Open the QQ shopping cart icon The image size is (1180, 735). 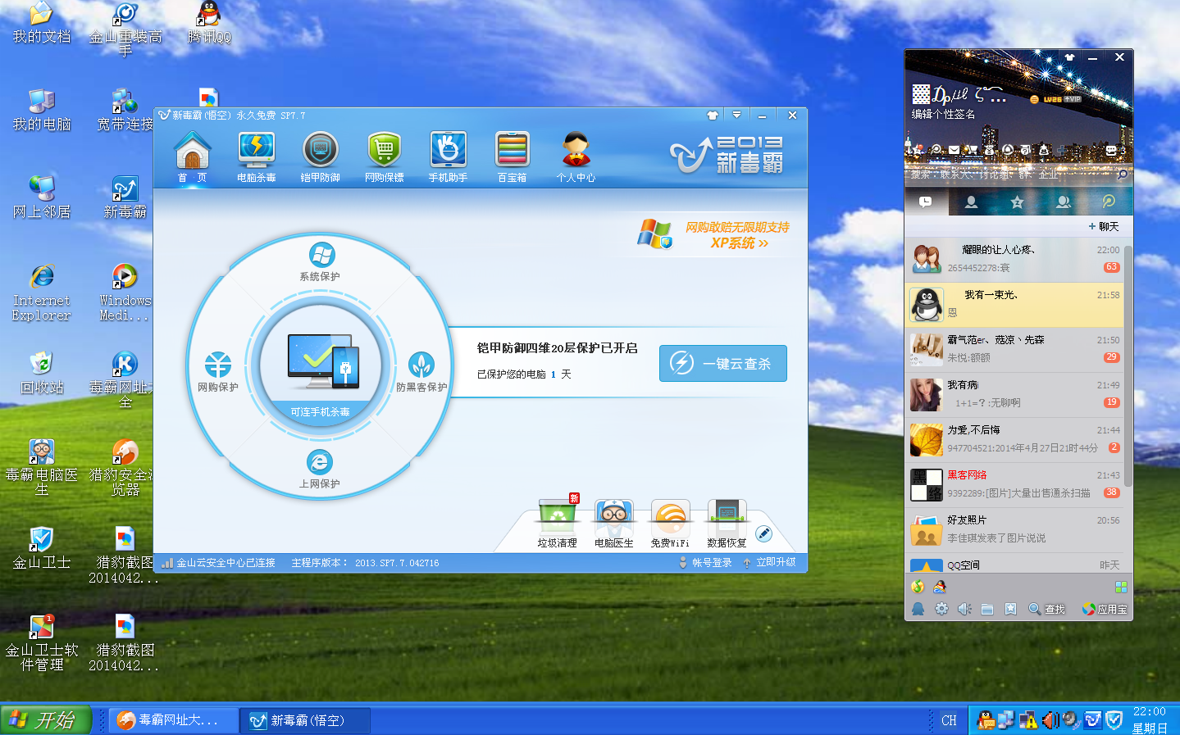(x=971, y=151)
